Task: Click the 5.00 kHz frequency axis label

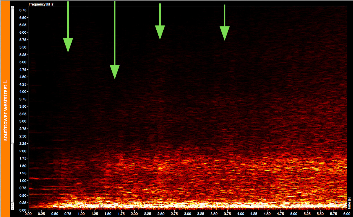Action: [x=23, y=62]
